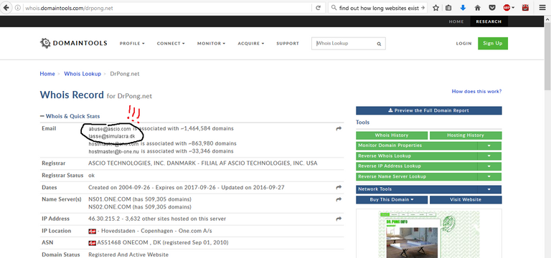The image size is (551, 258).
Task: Click 'Created on 2004-09-26' dates text
Action: 119,188
